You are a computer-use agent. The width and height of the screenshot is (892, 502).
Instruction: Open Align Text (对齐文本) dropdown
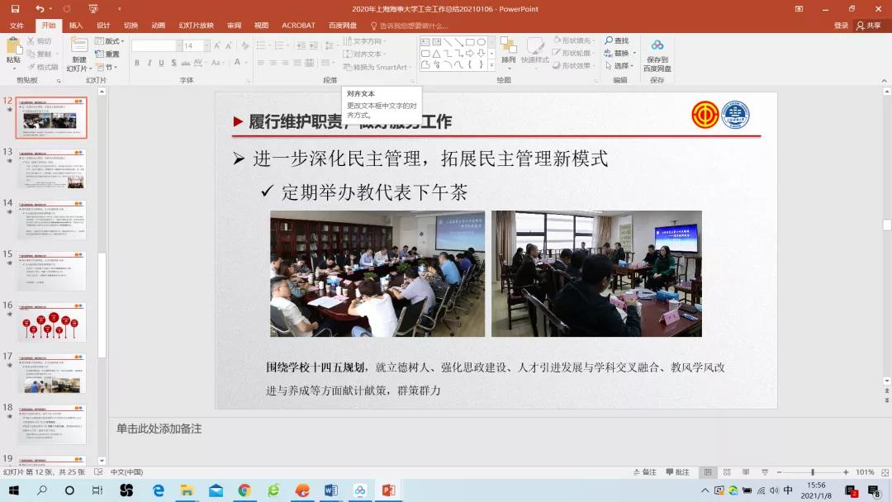365,54
